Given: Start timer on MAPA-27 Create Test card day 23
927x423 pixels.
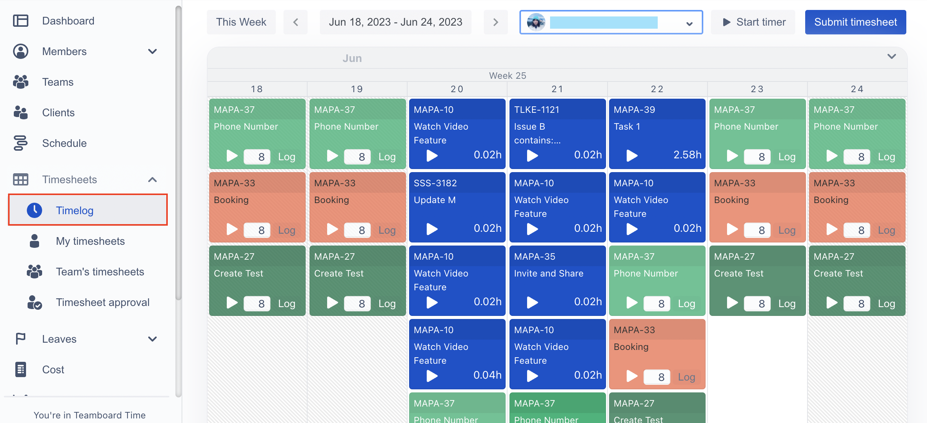Looking at the screenshot, I should pos(732,303).
